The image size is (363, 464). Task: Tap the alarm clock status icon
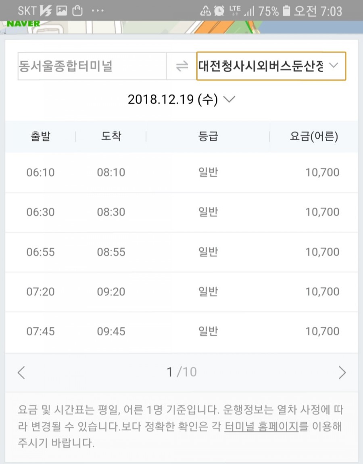(x=219, y=11)
